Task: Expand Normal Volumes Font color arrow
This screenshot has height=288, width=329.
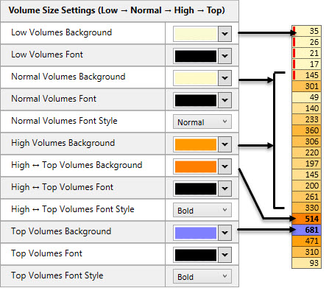Action: point(224,100)
